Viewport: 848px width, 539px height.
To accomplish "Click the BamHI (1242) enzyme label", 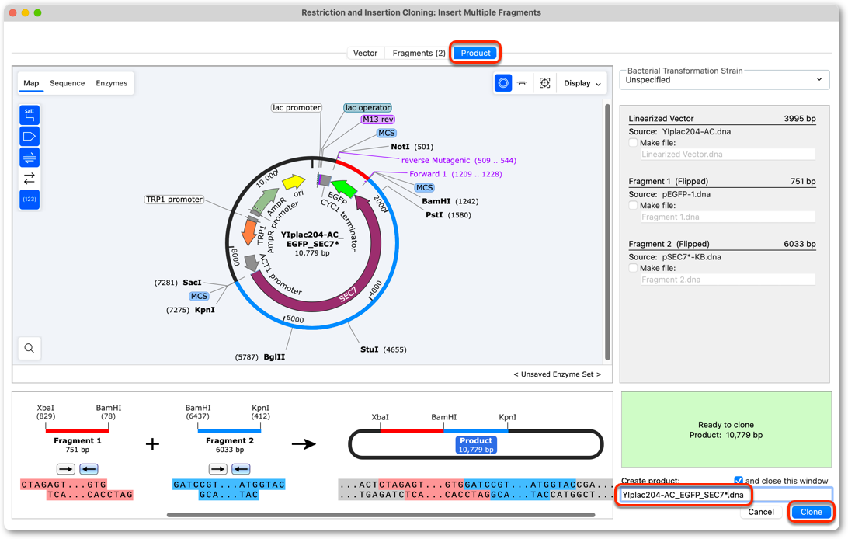I will pos(450,201).
